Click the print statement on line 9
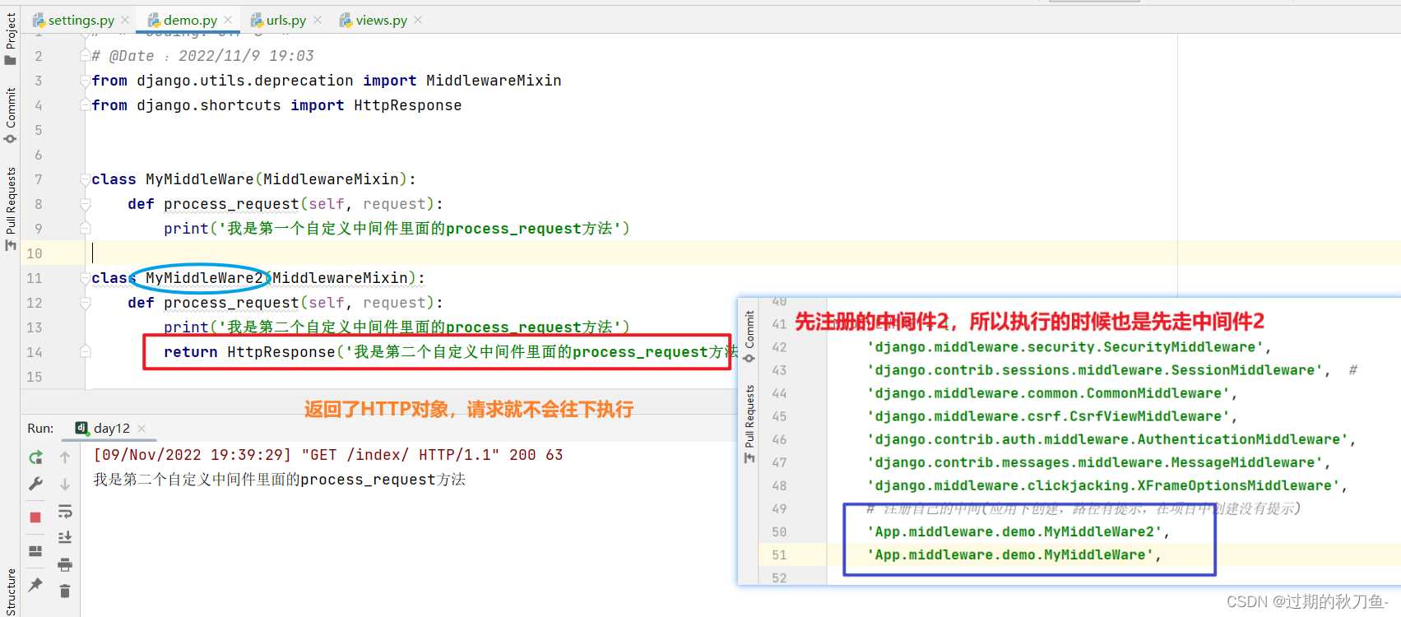The width and height of the screenshot is (1401, 617). click(397, 229)
